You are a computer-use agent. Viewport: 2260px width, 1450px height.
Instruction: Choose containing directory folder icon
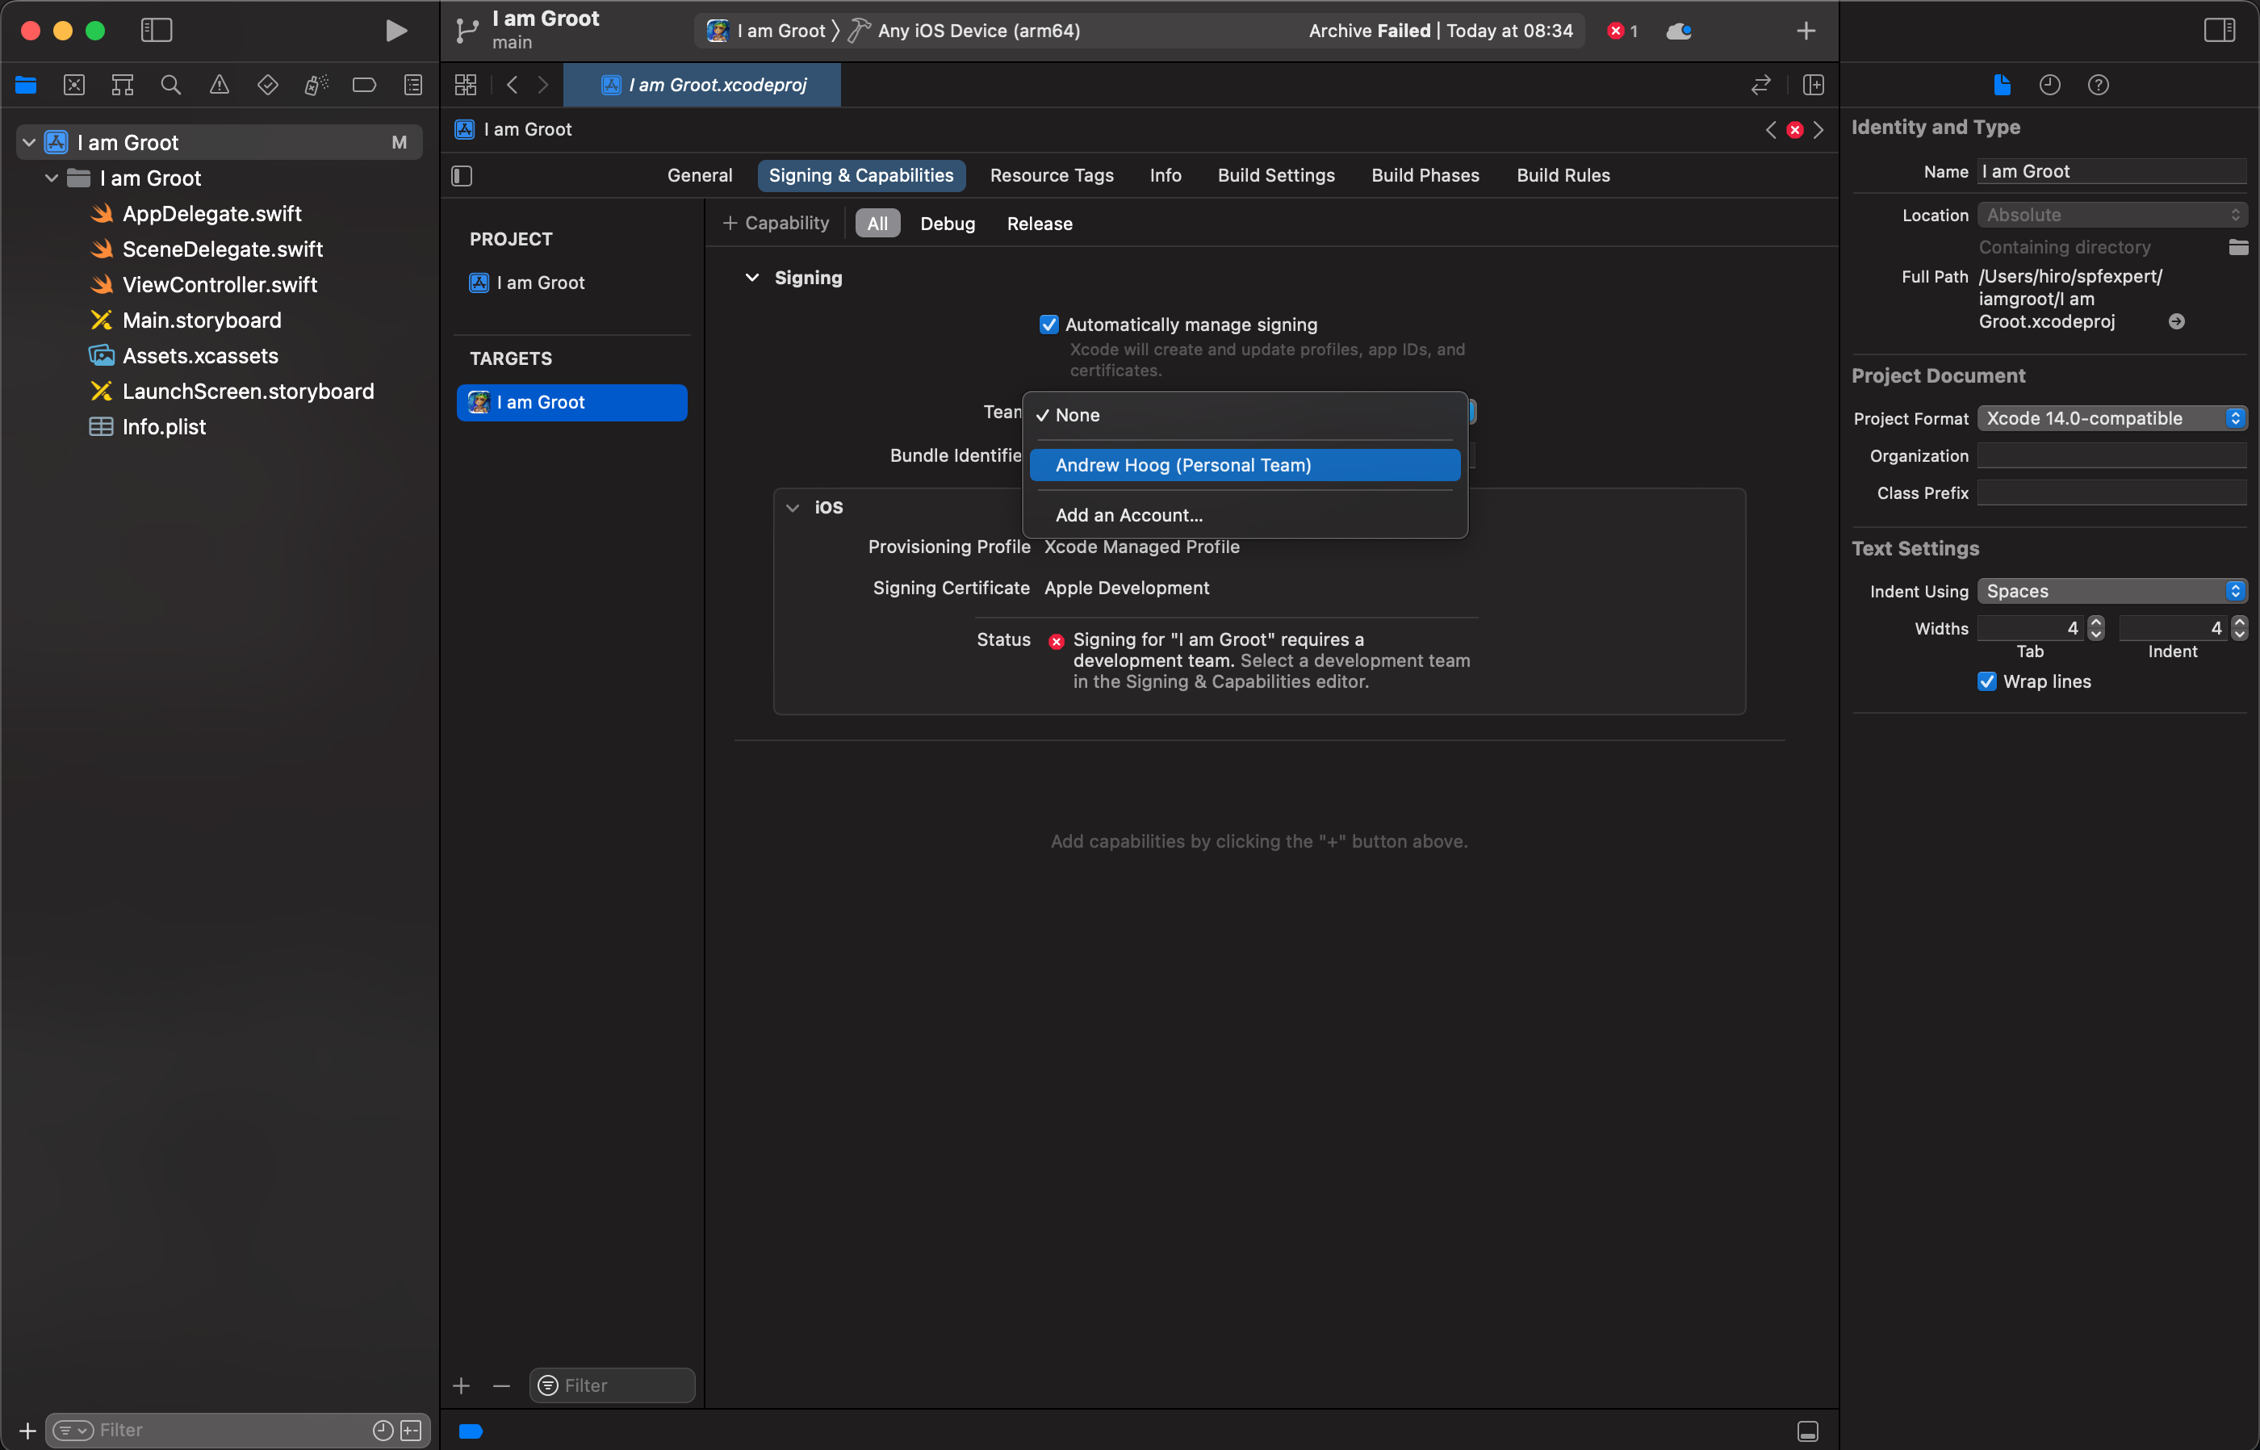[2238, 248]
